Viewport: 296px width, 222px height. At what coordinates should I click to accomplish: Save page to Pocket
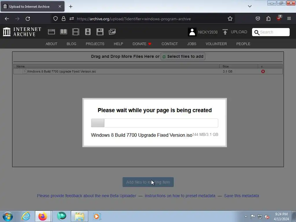pyautogui.click(x=258, y=19)
